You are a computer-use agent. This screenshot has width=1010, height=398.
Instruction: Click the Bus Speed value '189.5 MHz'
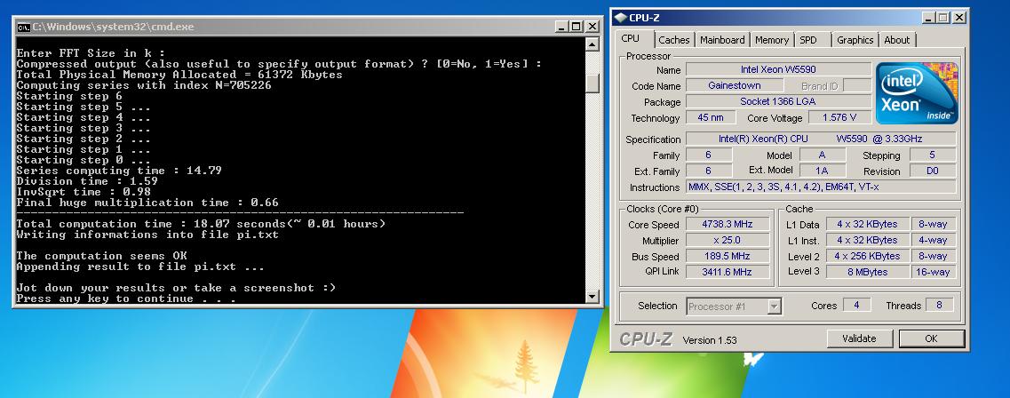[x=728, y=257]
